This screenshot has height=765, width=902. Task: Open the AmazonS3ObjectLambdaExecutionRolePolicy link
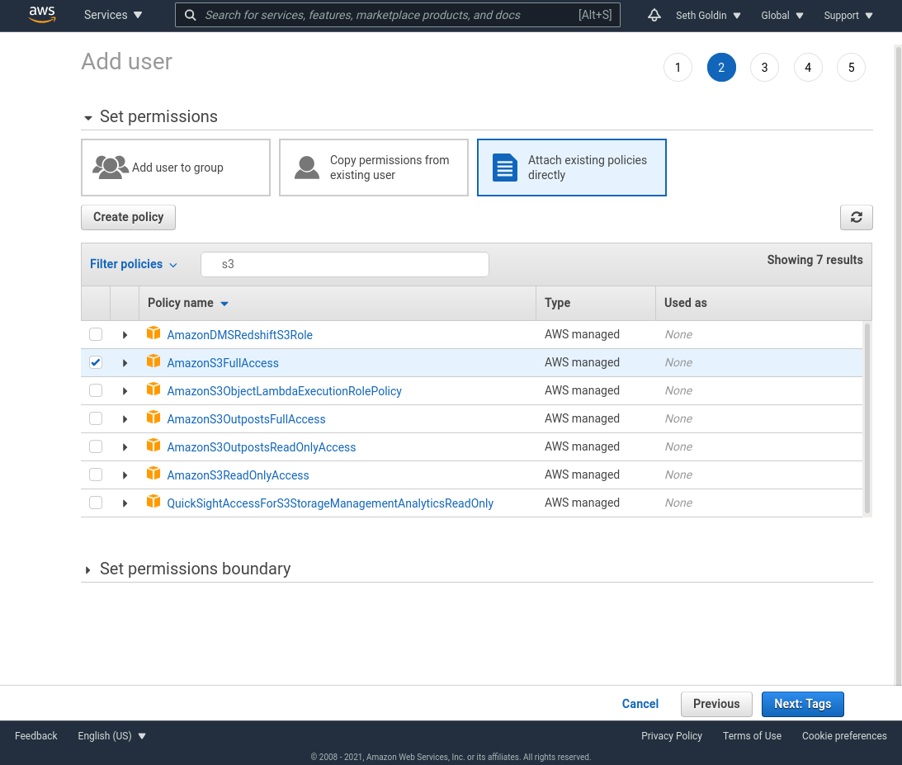coord(284,391)
